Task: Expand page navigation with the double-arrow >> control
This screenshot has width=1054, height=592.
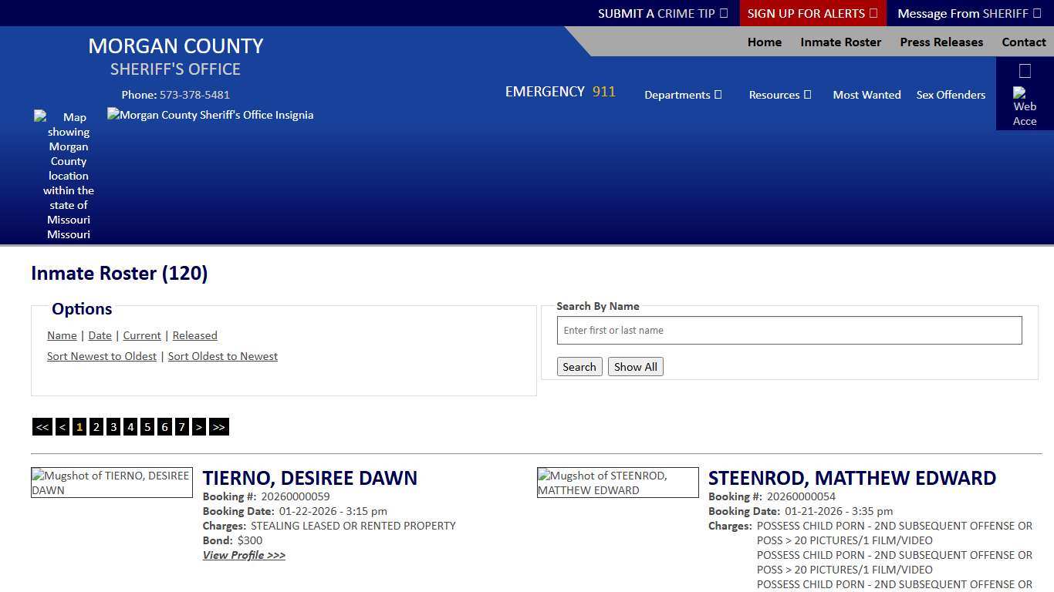Action: click(218, 426)
